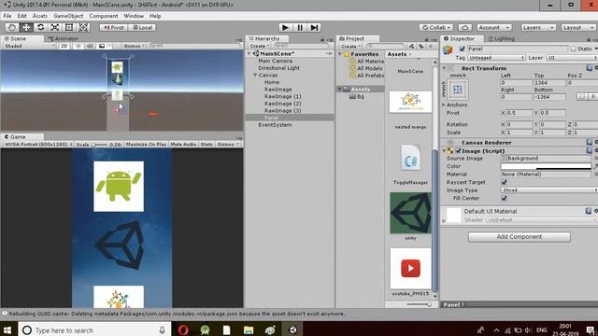Open the File menu
The height and width of the screenshot is (336, 598).
coord(7,16)
